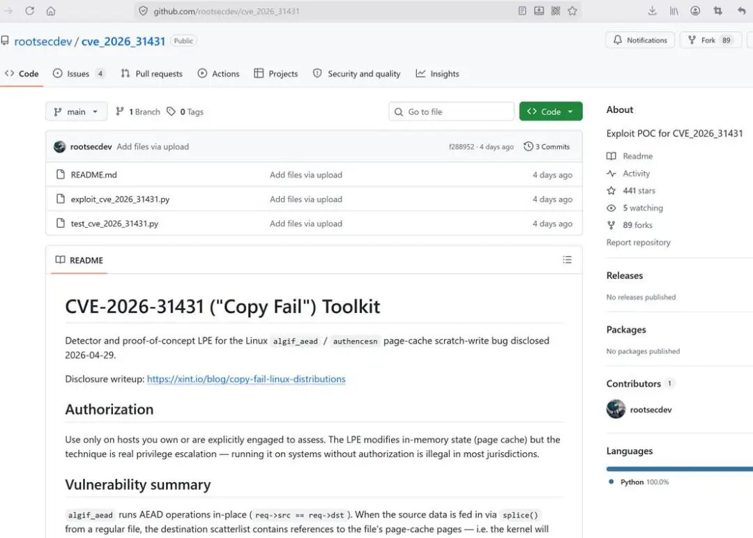Click the install page icon in the address bar
The width and height of the screenshot is (753, 538).
539,10
